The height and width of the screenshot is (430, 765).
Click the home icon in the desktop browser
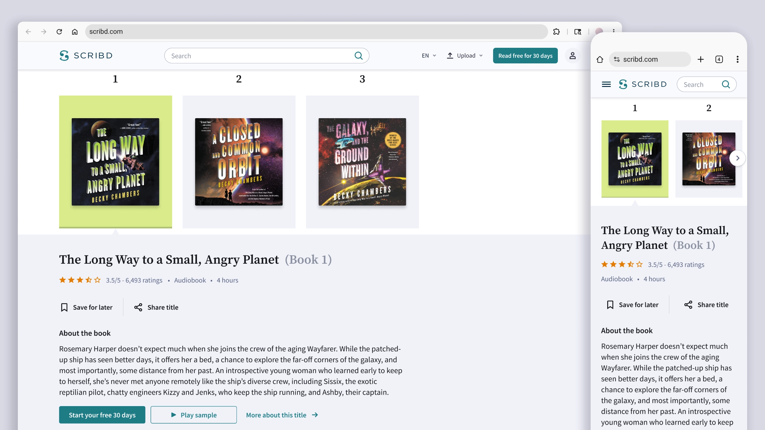[75, 32]
